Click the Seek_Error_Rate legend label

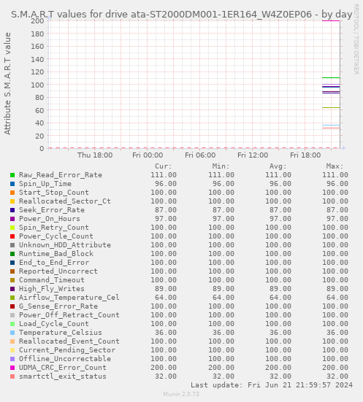(x=52, y=210)
